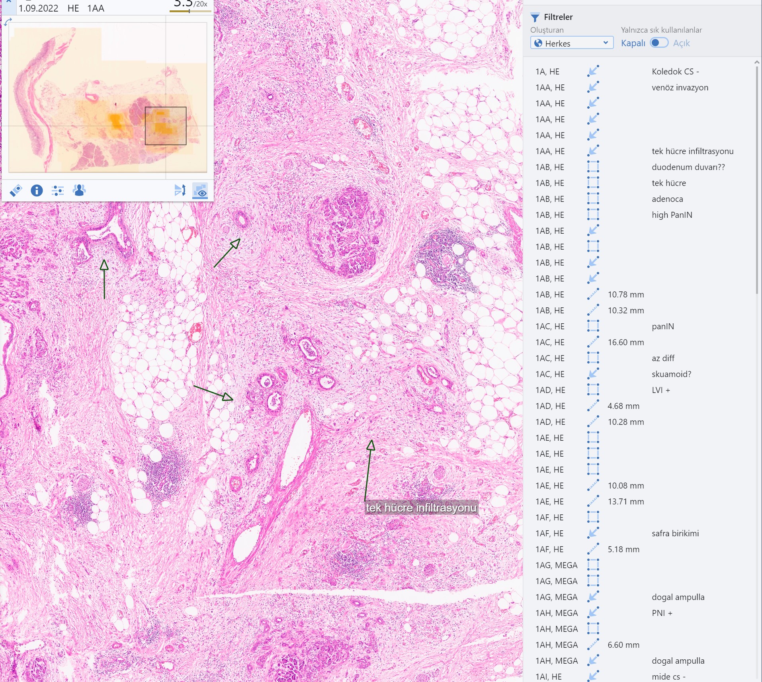
Task: Select the 'duodenum duvarı??' annotation entry
Action: pyautogui.click(x=688, y=167)
